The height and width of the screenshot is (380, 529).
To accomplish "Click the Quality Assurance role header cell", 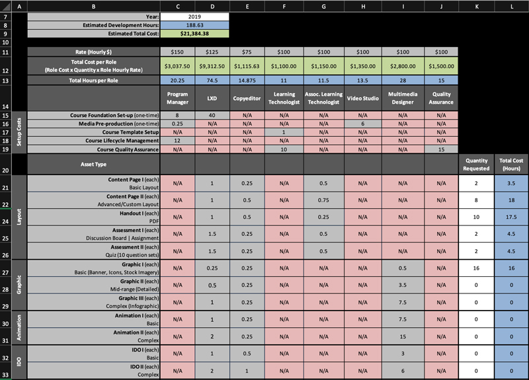I will pos(441,98).
